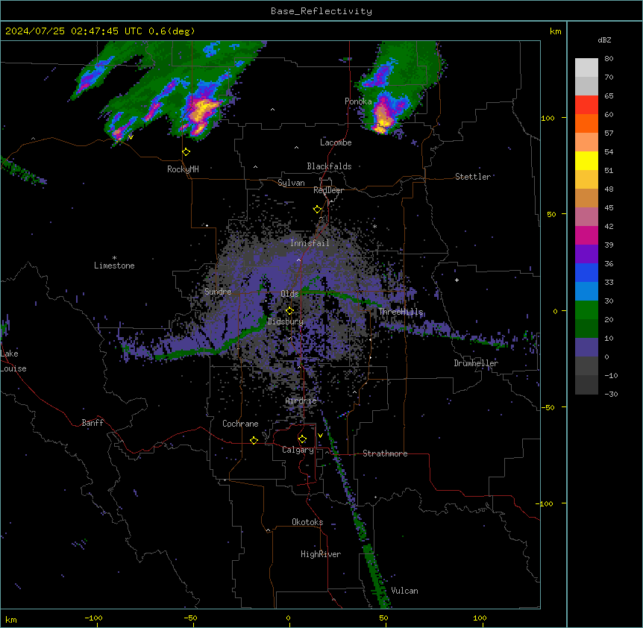
Task: Click the Airdrie label
Action: [301, 401]
